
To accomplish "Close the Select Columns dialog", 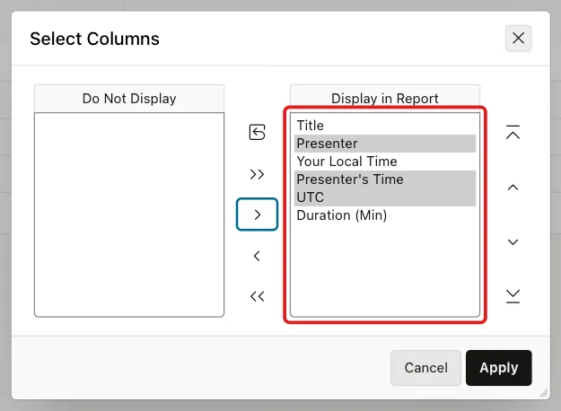I will [519, 38].
